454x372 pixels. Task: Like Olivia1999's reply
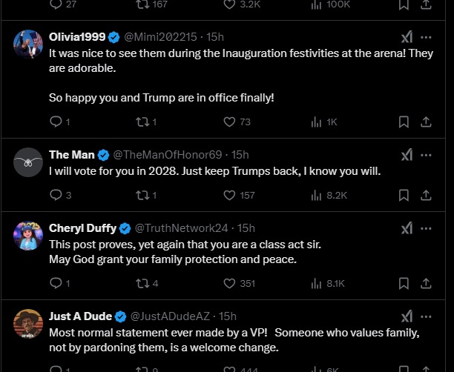click(229, 122)
